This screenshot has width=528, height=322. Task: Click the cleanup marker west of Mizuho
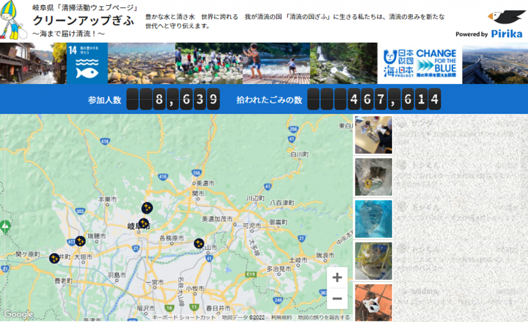80,241
